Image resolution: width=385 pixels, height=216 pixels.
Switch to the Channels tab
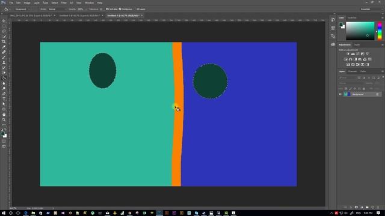353,71
